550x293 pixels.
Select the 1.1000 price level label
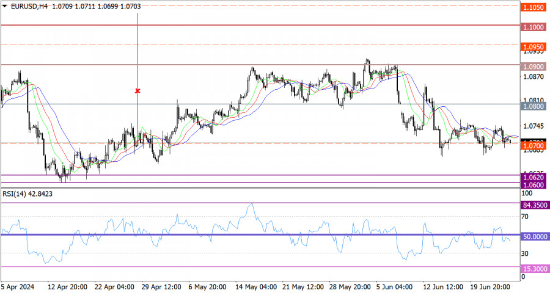533,27
